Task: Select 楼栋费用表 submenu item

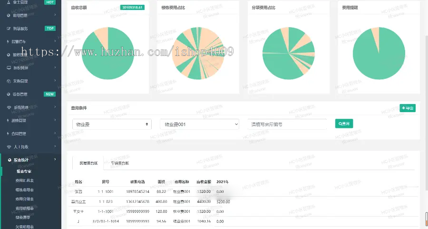Action: coord(25,190)
